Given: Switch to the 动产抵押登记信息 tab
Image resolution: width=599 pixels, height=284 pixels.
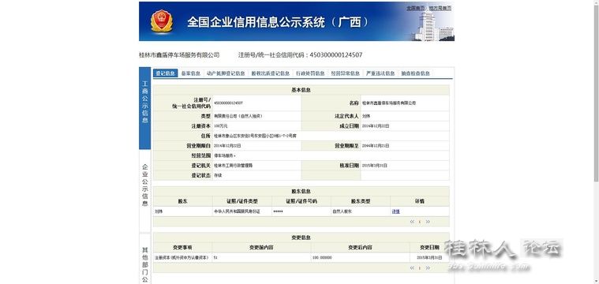Looking at the screenshot, I should click(x=226, y=73).
